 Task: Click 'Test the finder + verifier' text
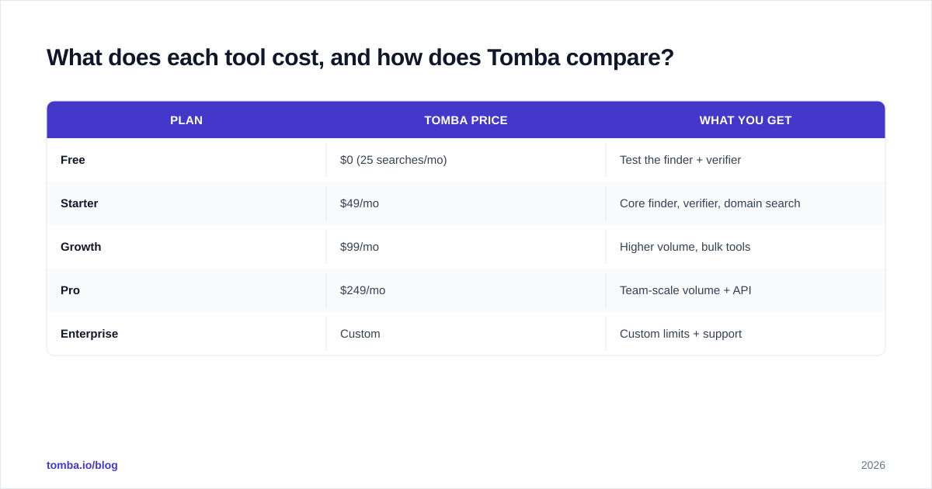coord(680,160)
